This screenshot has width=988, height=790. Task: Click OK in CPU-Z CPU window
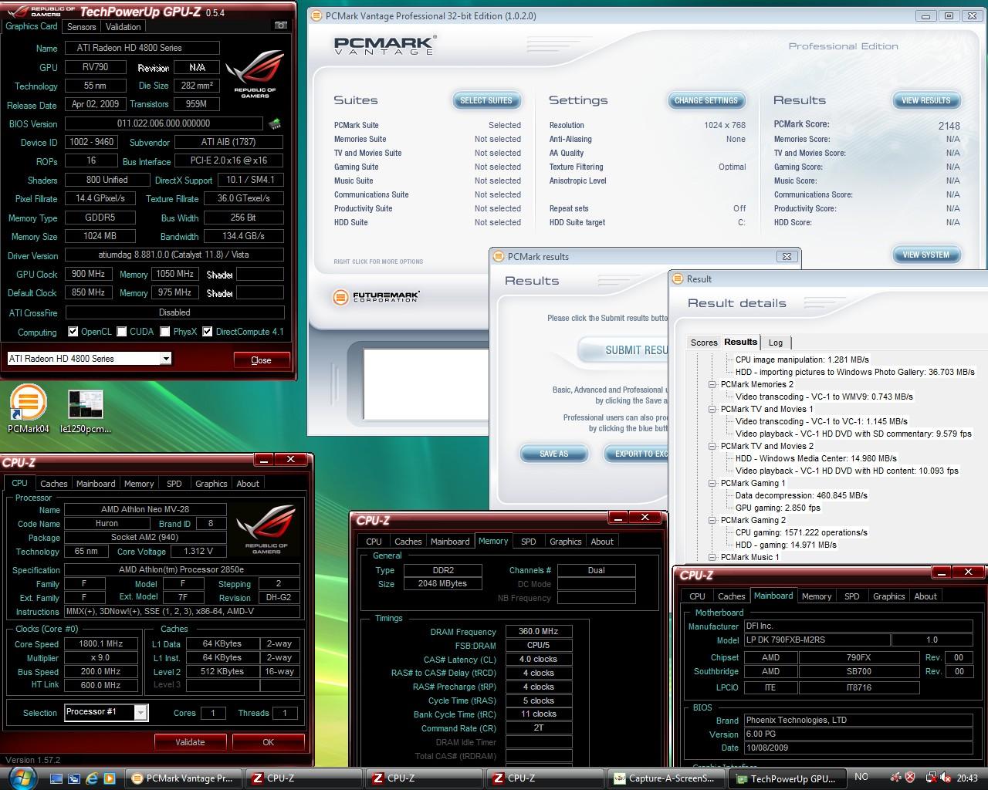[268, 742]
